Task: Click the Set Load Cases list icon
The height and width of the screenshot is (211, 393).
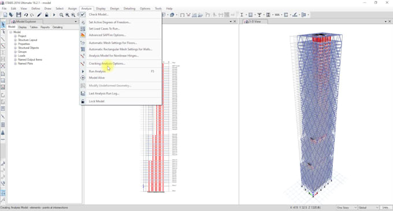Action: [83, 29]
